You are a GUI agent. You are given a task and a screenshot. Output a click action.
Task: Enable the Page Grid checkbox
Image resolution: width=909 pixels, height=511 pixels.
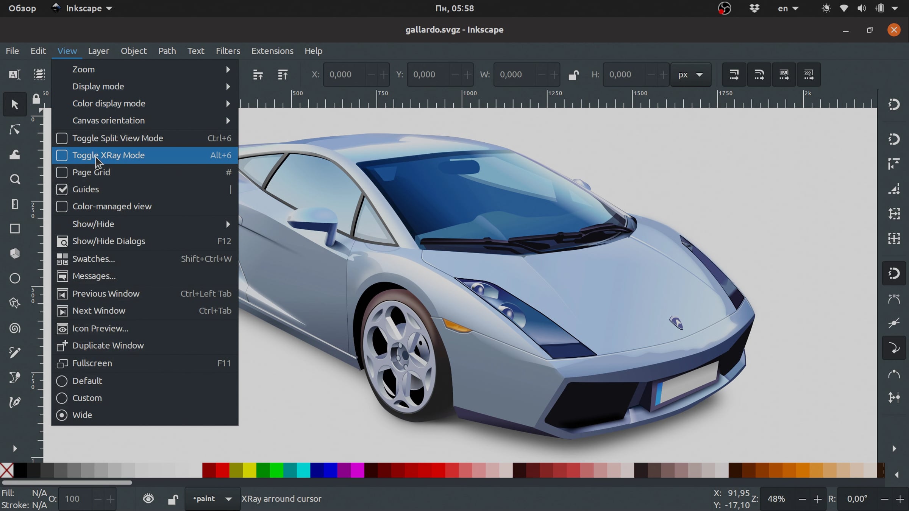click(x=62, y=173)
